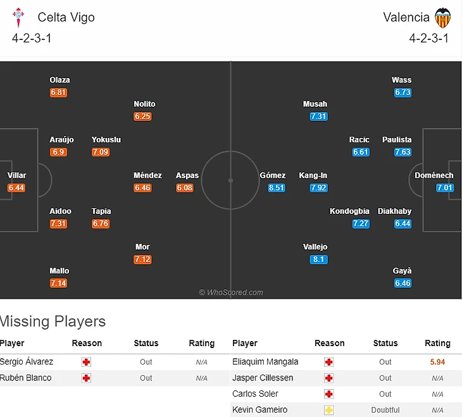Click the Celta Vigo club crest

tap(18, 17)
